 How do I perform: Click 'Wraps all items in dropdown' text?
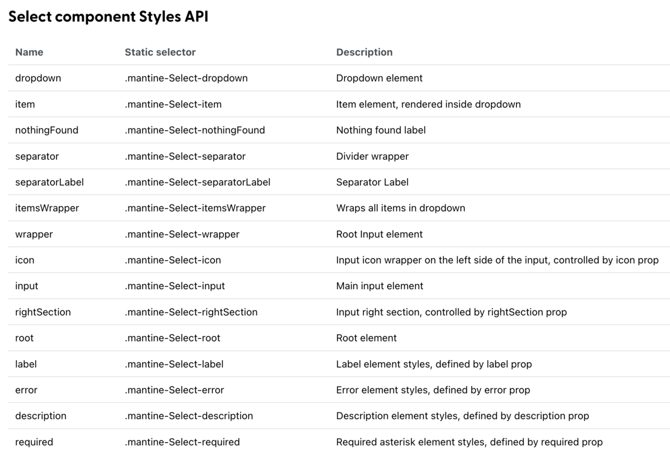[400, 208]
